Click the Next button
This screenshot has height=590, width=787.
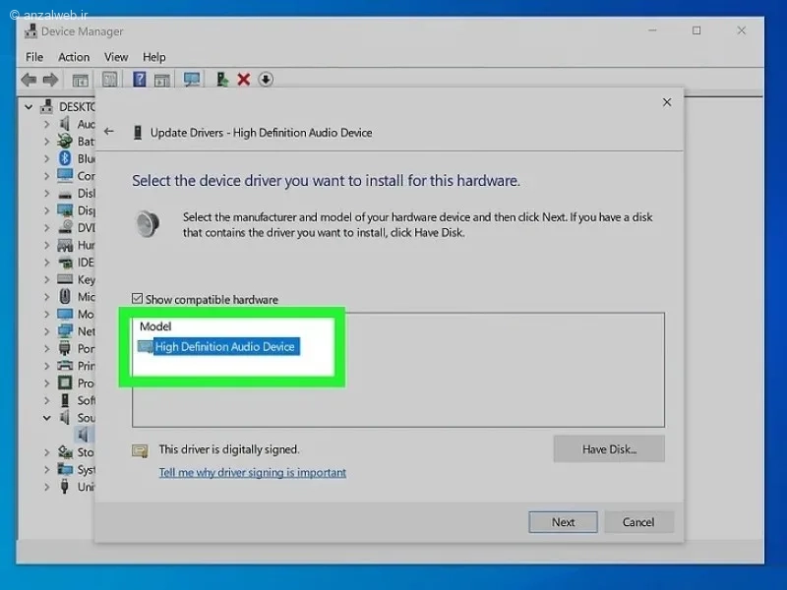click(x=563, y=522)
